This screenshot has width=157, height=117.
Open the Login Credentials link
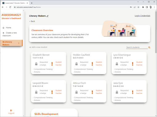pos(143,16)
